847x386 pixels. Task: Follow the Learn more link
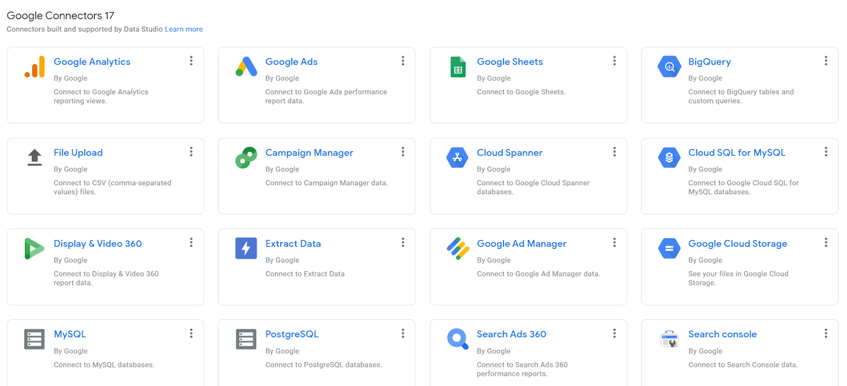(184, 29)
